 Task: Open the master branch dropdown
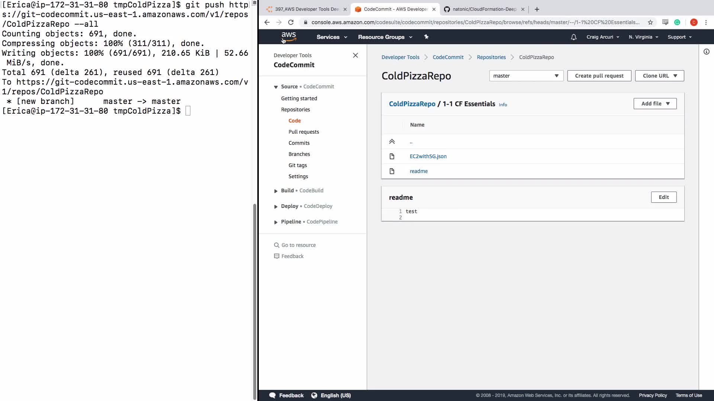tap(526, 76)
